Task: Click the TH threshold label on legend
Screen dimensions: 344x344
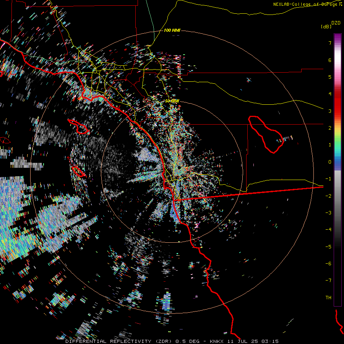Action: coord(328,298)
